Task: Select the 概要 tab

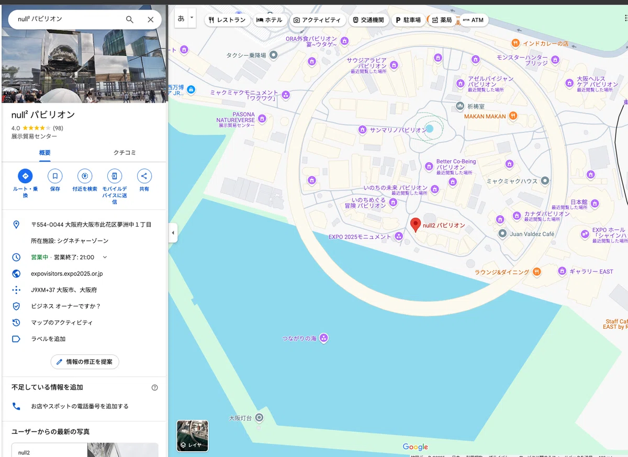Action: click(x=45, y=152)
